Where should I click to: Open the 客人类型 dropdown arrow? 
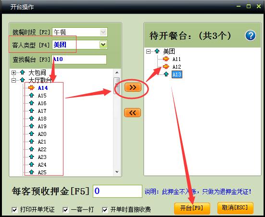tap(103, 45)
